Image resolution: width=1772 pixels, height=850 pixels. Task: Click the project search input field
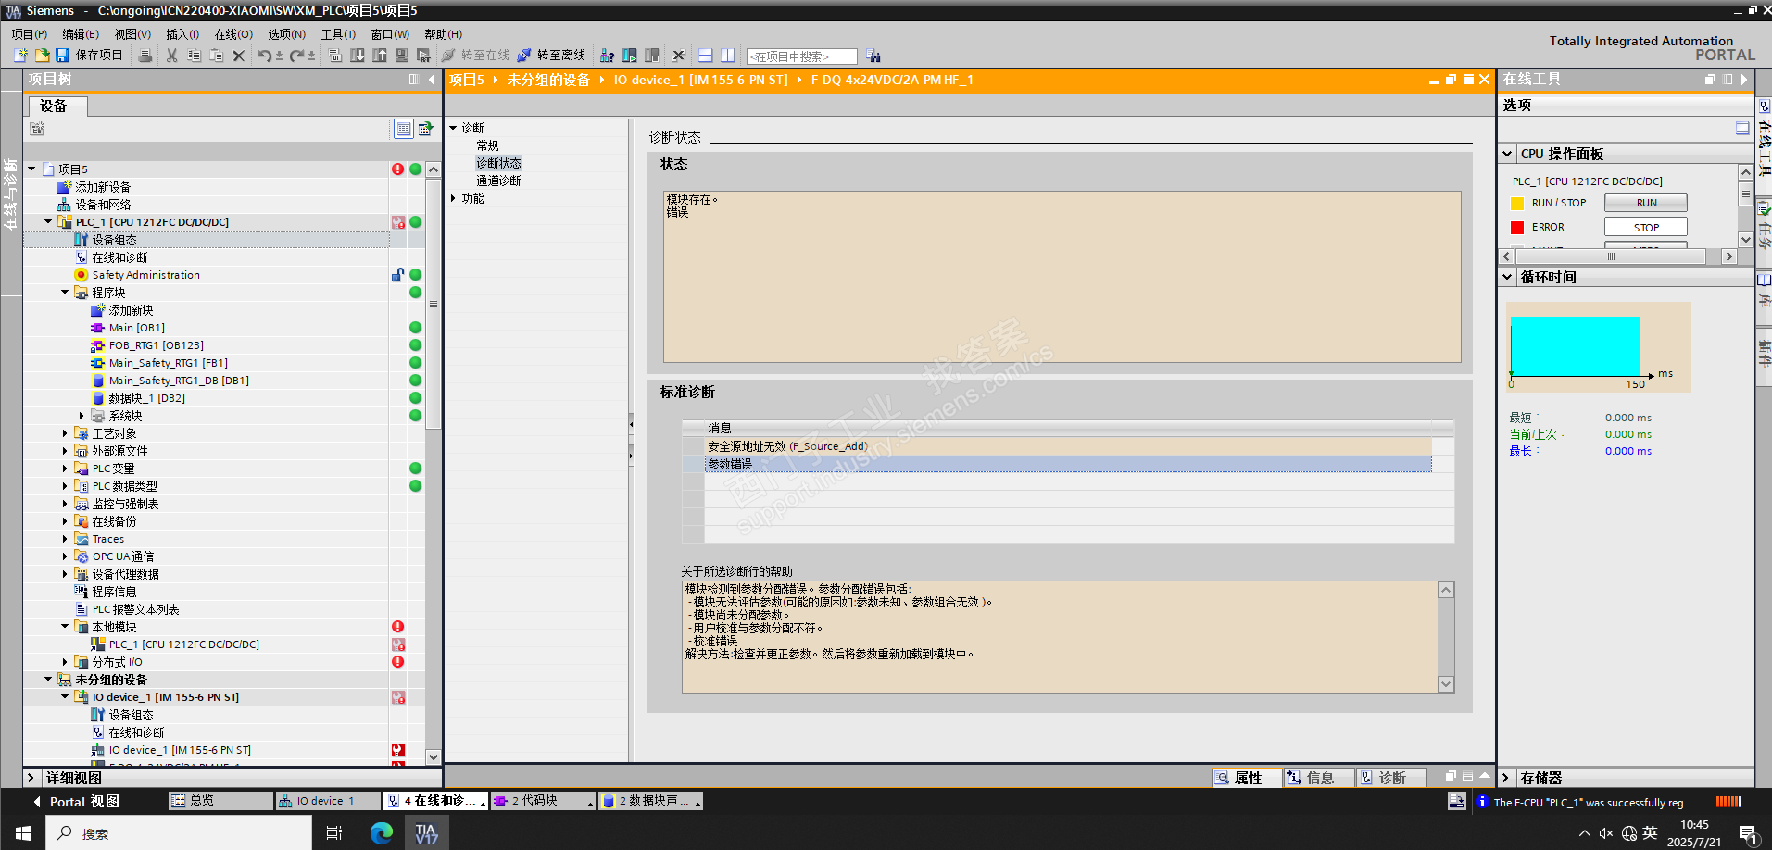801,56
